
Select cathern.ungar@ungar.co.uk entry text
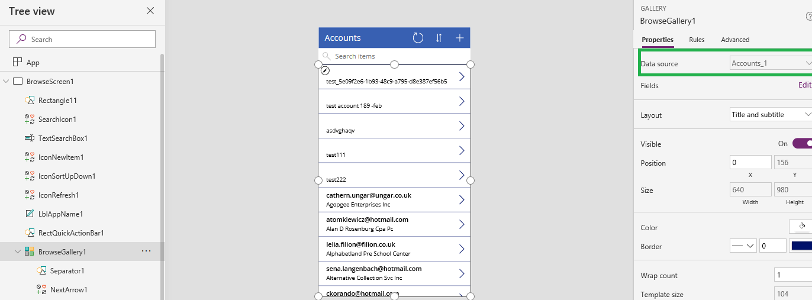pyautogui.click(x=369, y=195)
